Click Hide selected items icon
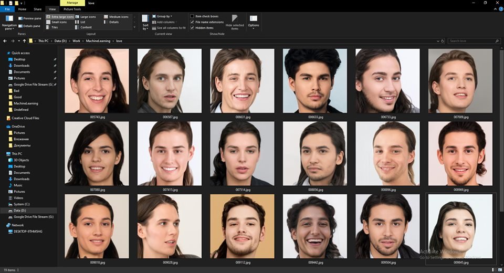The image size is (504, 273). [235, 18]
